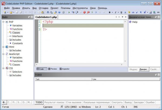The height and width of the screenshot is (110, 162).
Task: Open the Стек вызовов bottom tab
Action: tap(73, 102)
